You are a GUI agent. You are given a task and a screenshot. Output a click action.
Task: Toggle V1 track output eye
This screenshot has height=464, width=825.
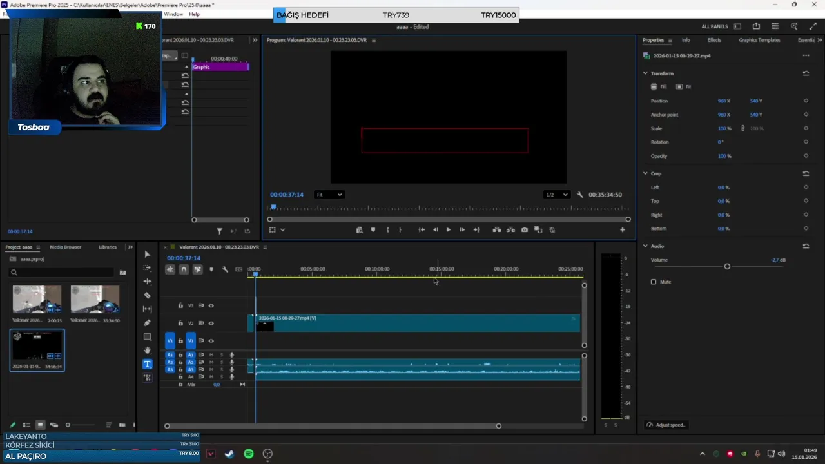211,340
